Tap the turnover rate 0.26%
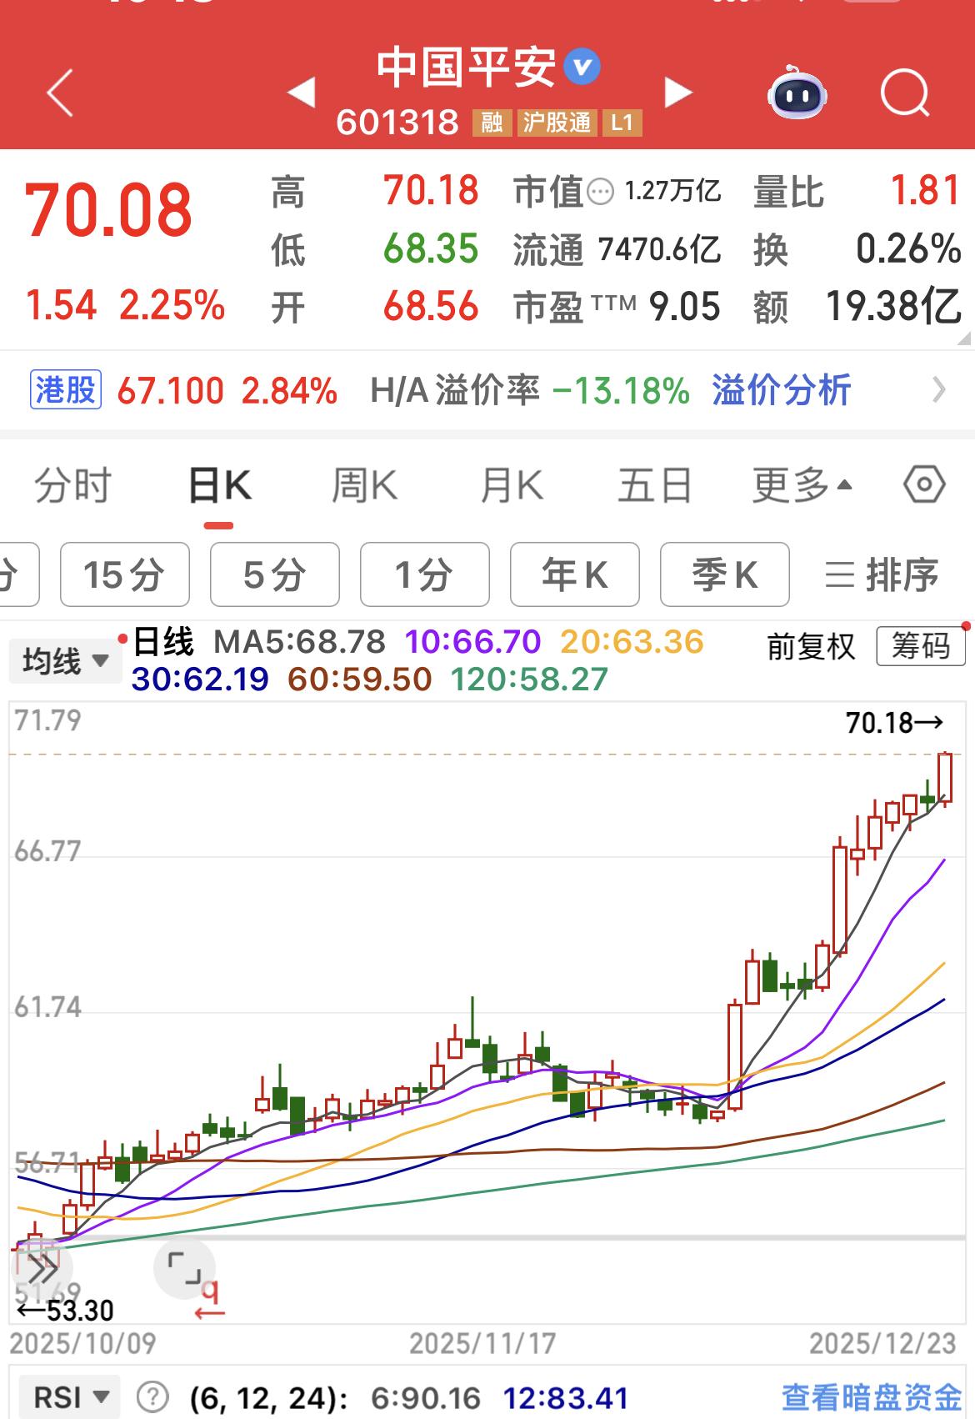The width and height of the screenshot is (975, 1419). point(908,248)
